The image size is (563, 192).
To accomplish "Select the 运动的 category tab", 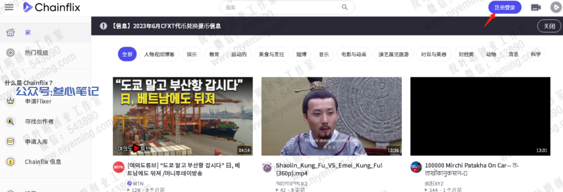I will click(x=239, y=54).
